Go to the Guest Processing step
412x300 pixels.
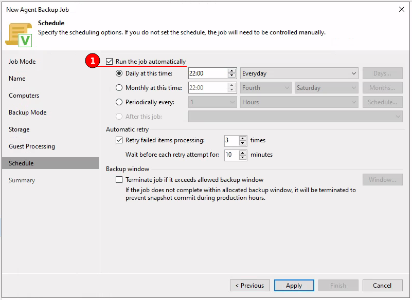(32, 146)
